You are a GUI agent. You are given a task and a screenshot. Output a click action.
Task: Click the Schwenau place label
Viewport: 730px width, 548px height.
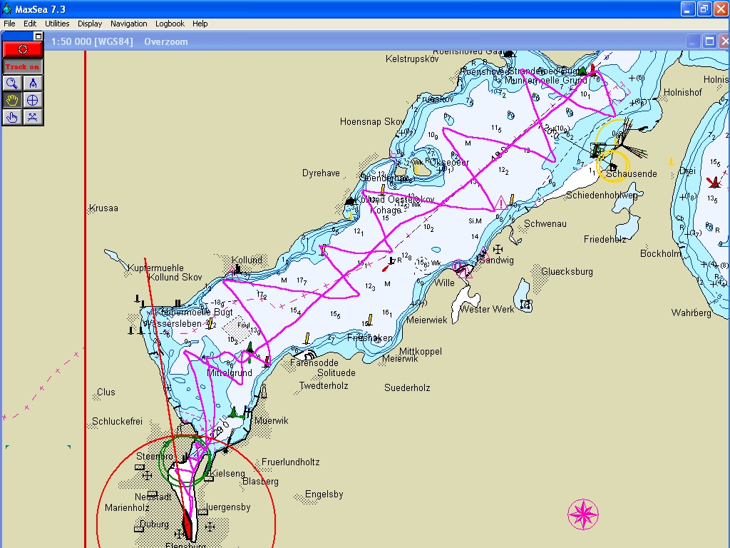545,223
